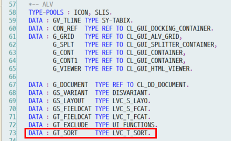Click the SY-TABIX type name

point(116,21)
